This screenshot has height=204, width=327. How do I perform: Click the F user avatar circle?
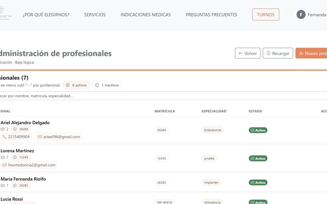(301, 15)
